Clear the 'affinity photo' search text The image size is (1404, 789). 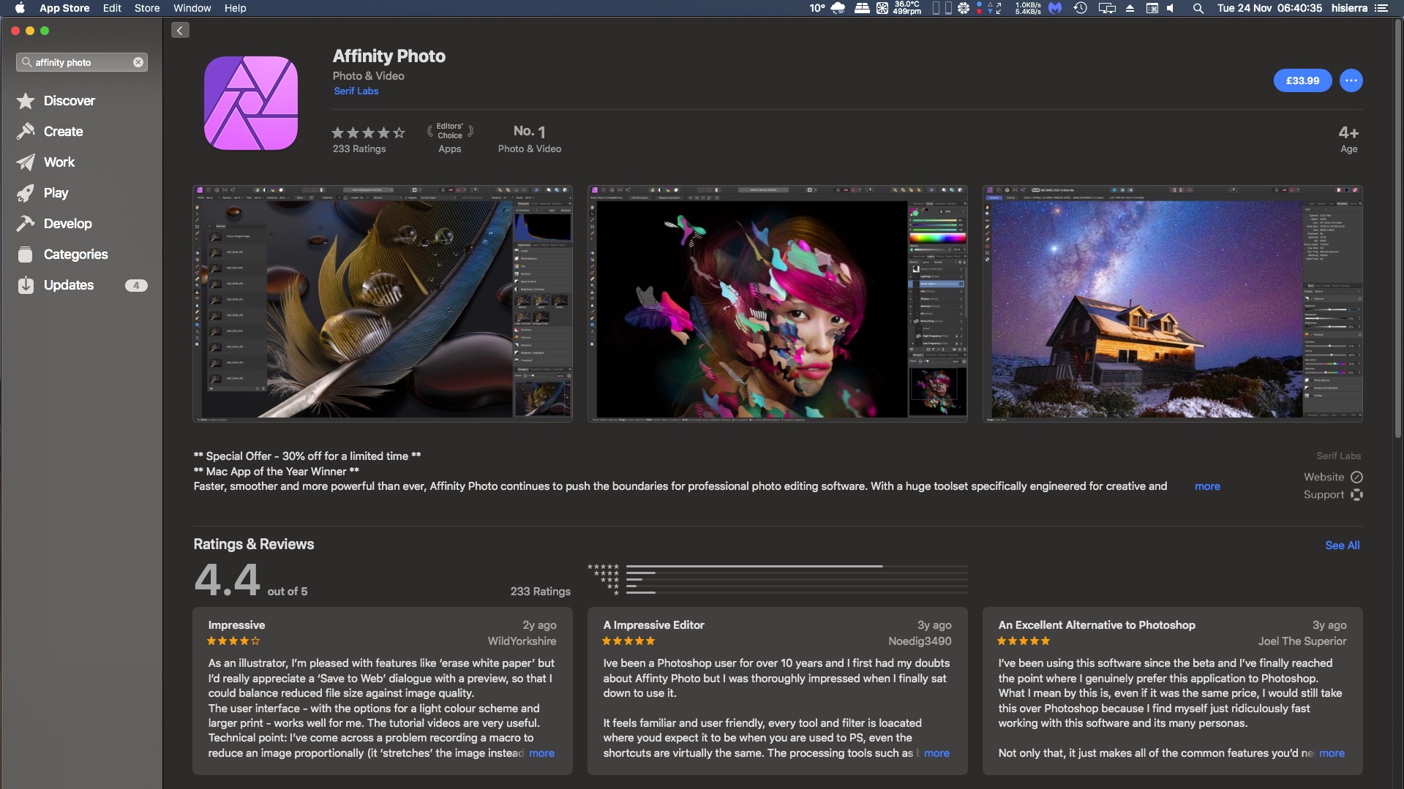(x=138, y=62)
